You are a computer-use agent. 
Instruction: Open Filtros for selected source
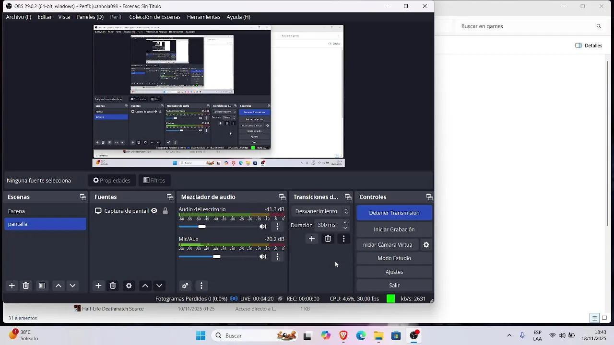(154, 181)
